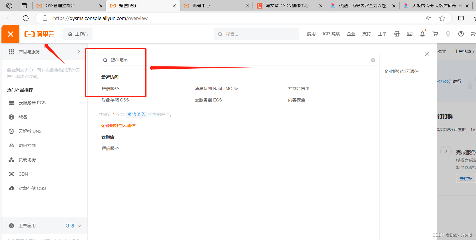
Task: Select 企业服务与云通信 in right category list
Action: point(401,71)
